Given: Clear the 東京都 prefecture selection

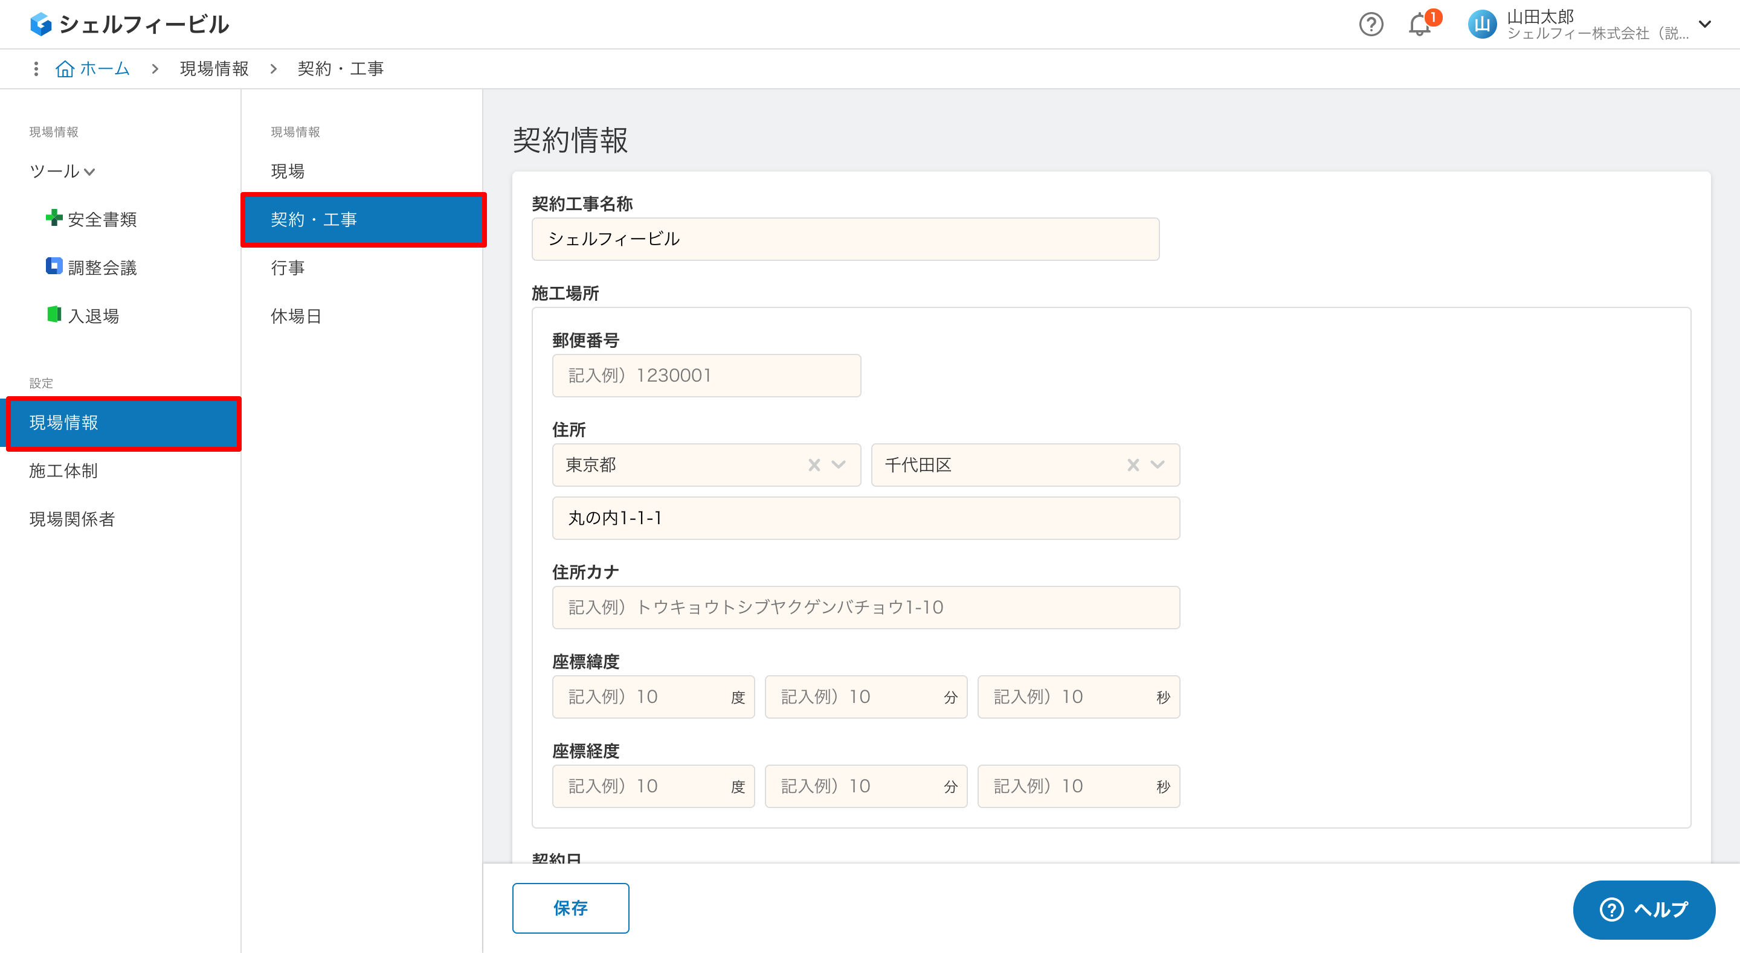Looking at the screenshot, I should point(814,464).
